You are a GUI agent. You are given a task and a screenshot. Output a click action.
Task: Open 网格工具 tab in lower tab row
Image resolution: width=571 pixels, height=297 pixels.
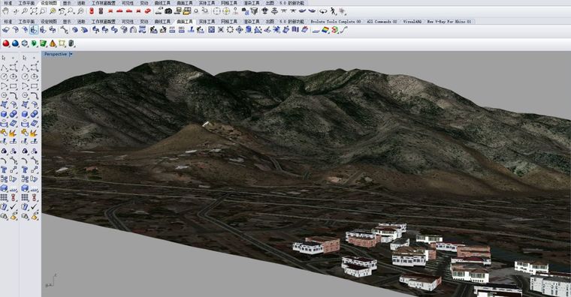229,22
